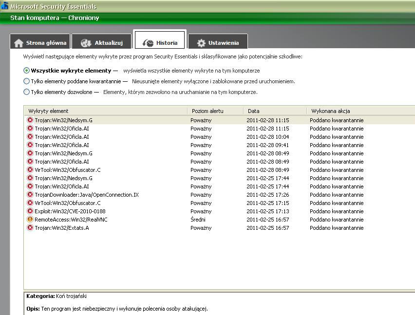Click the 'Średni' alert level cell
Screen dimensions: 415x315
coord(198,220)
